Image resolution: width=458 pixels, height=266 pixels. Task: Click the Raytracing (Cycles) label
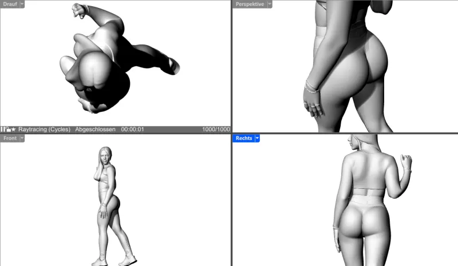coord(45,129)
